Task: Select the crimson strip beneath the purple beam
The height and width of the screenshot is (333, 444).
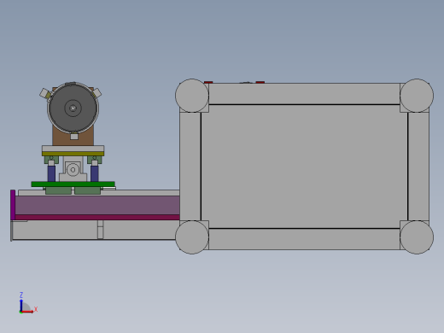Action: click(97, 218)
